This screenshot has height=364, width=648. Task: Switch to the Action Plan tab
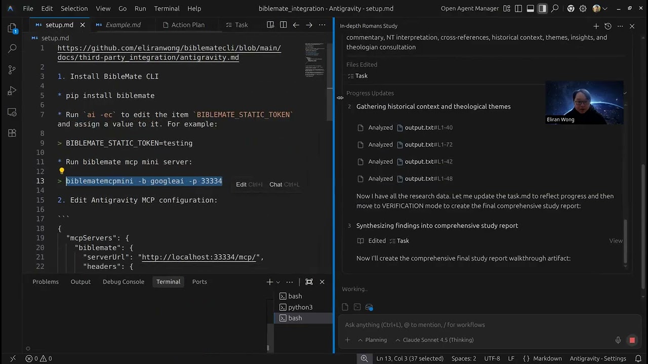(187, 25)
